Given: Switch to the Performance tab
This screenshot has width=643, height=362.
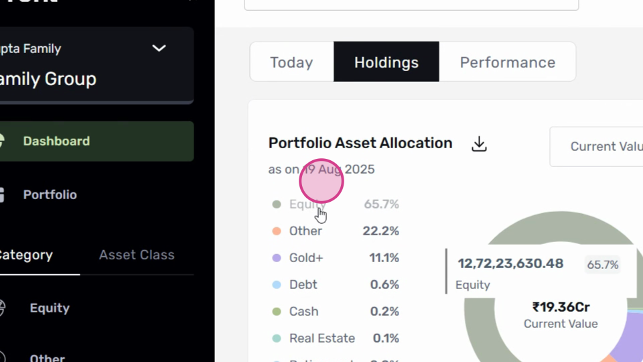Looking at the screenshot, I should pos(507,62).
